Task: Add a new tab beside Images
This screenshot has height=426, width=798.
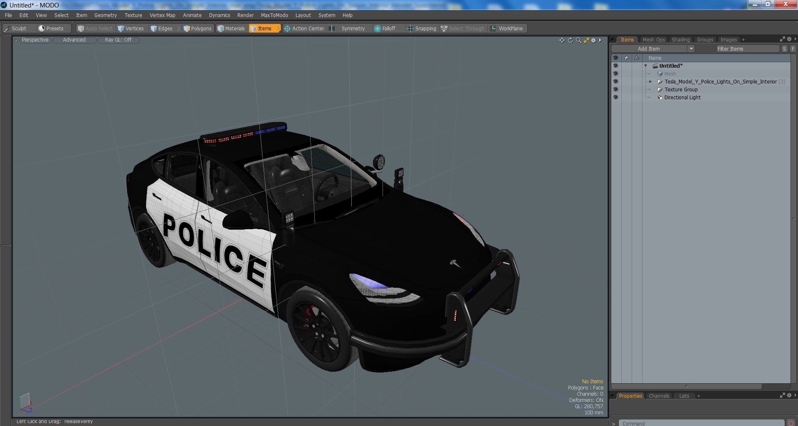Action: click(743, 40)
